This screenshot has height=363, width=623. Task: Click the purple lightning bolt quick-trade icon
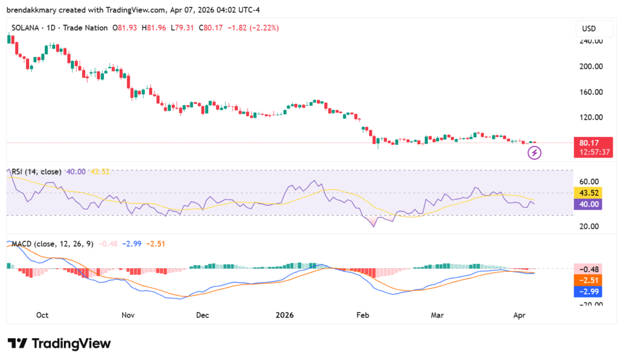(534, 153)
